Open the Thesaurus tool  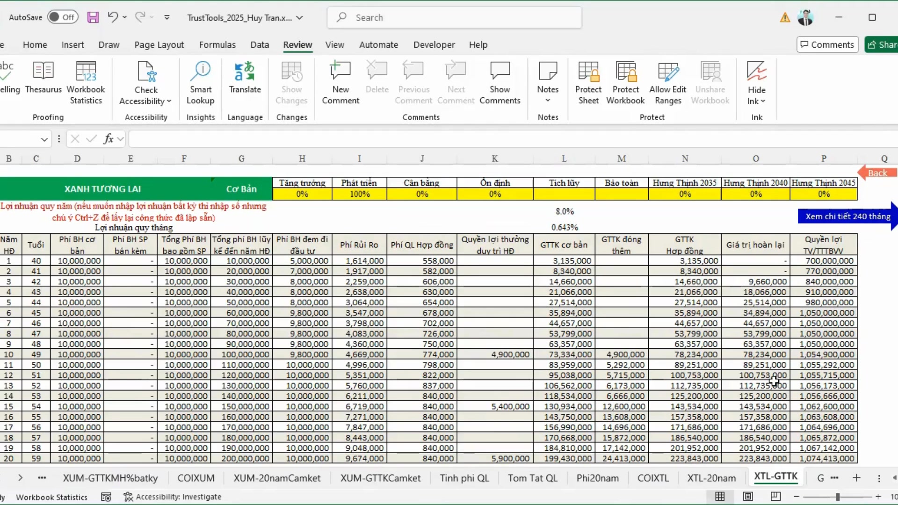[x=43, y=78]
